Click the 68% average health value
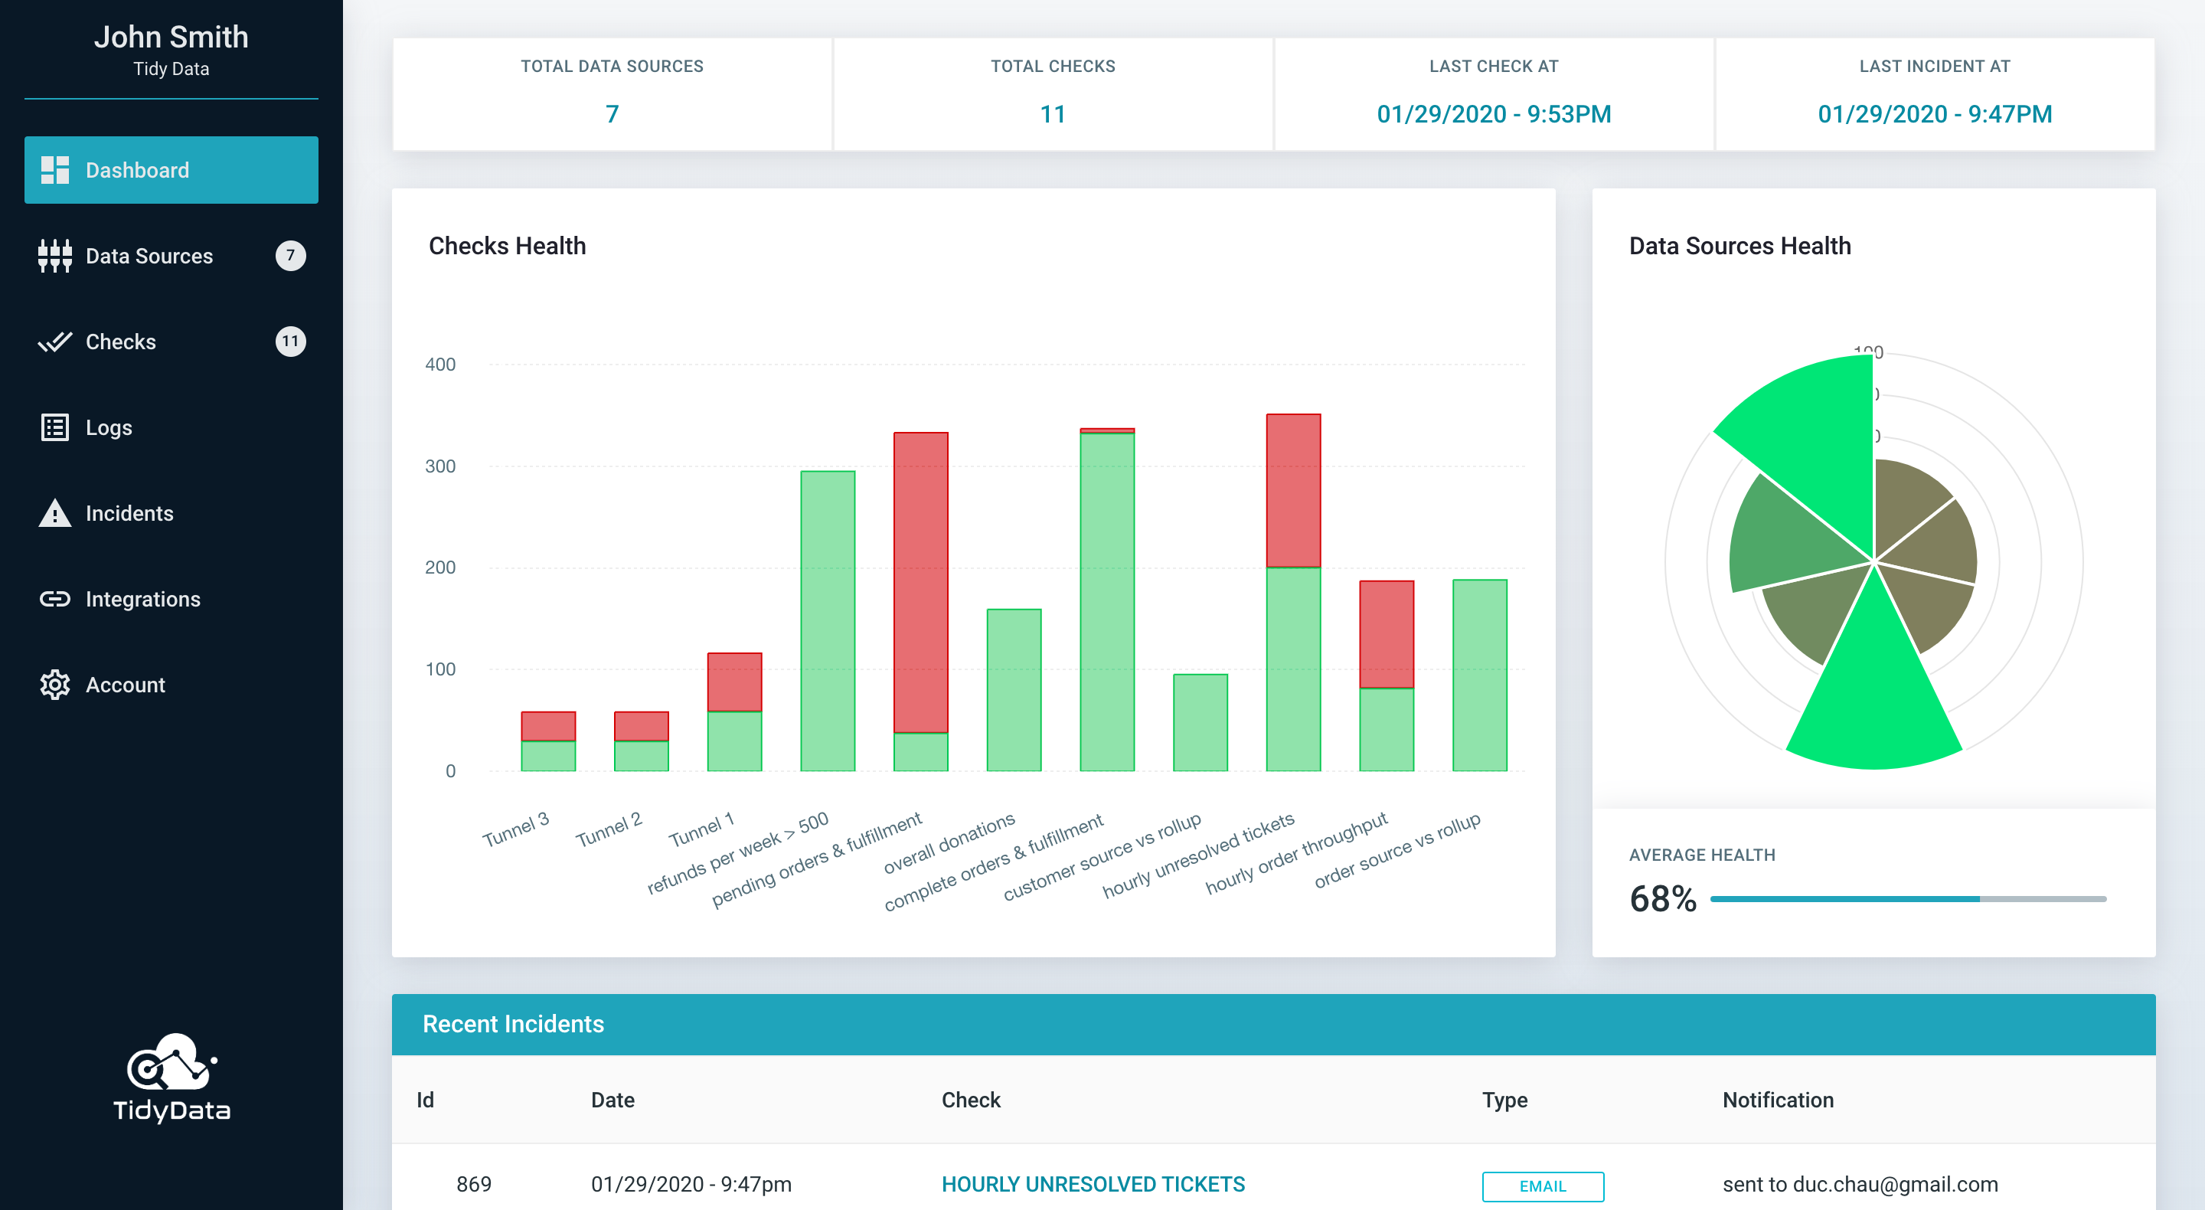This screenshot has height=1210, width=2205. coord(1662,898)
